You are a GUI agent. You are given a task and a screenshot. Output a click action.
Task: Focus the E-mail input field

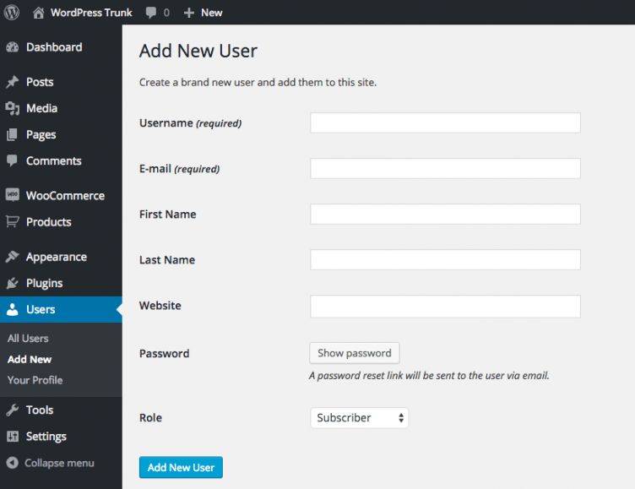tap(445, 169)
